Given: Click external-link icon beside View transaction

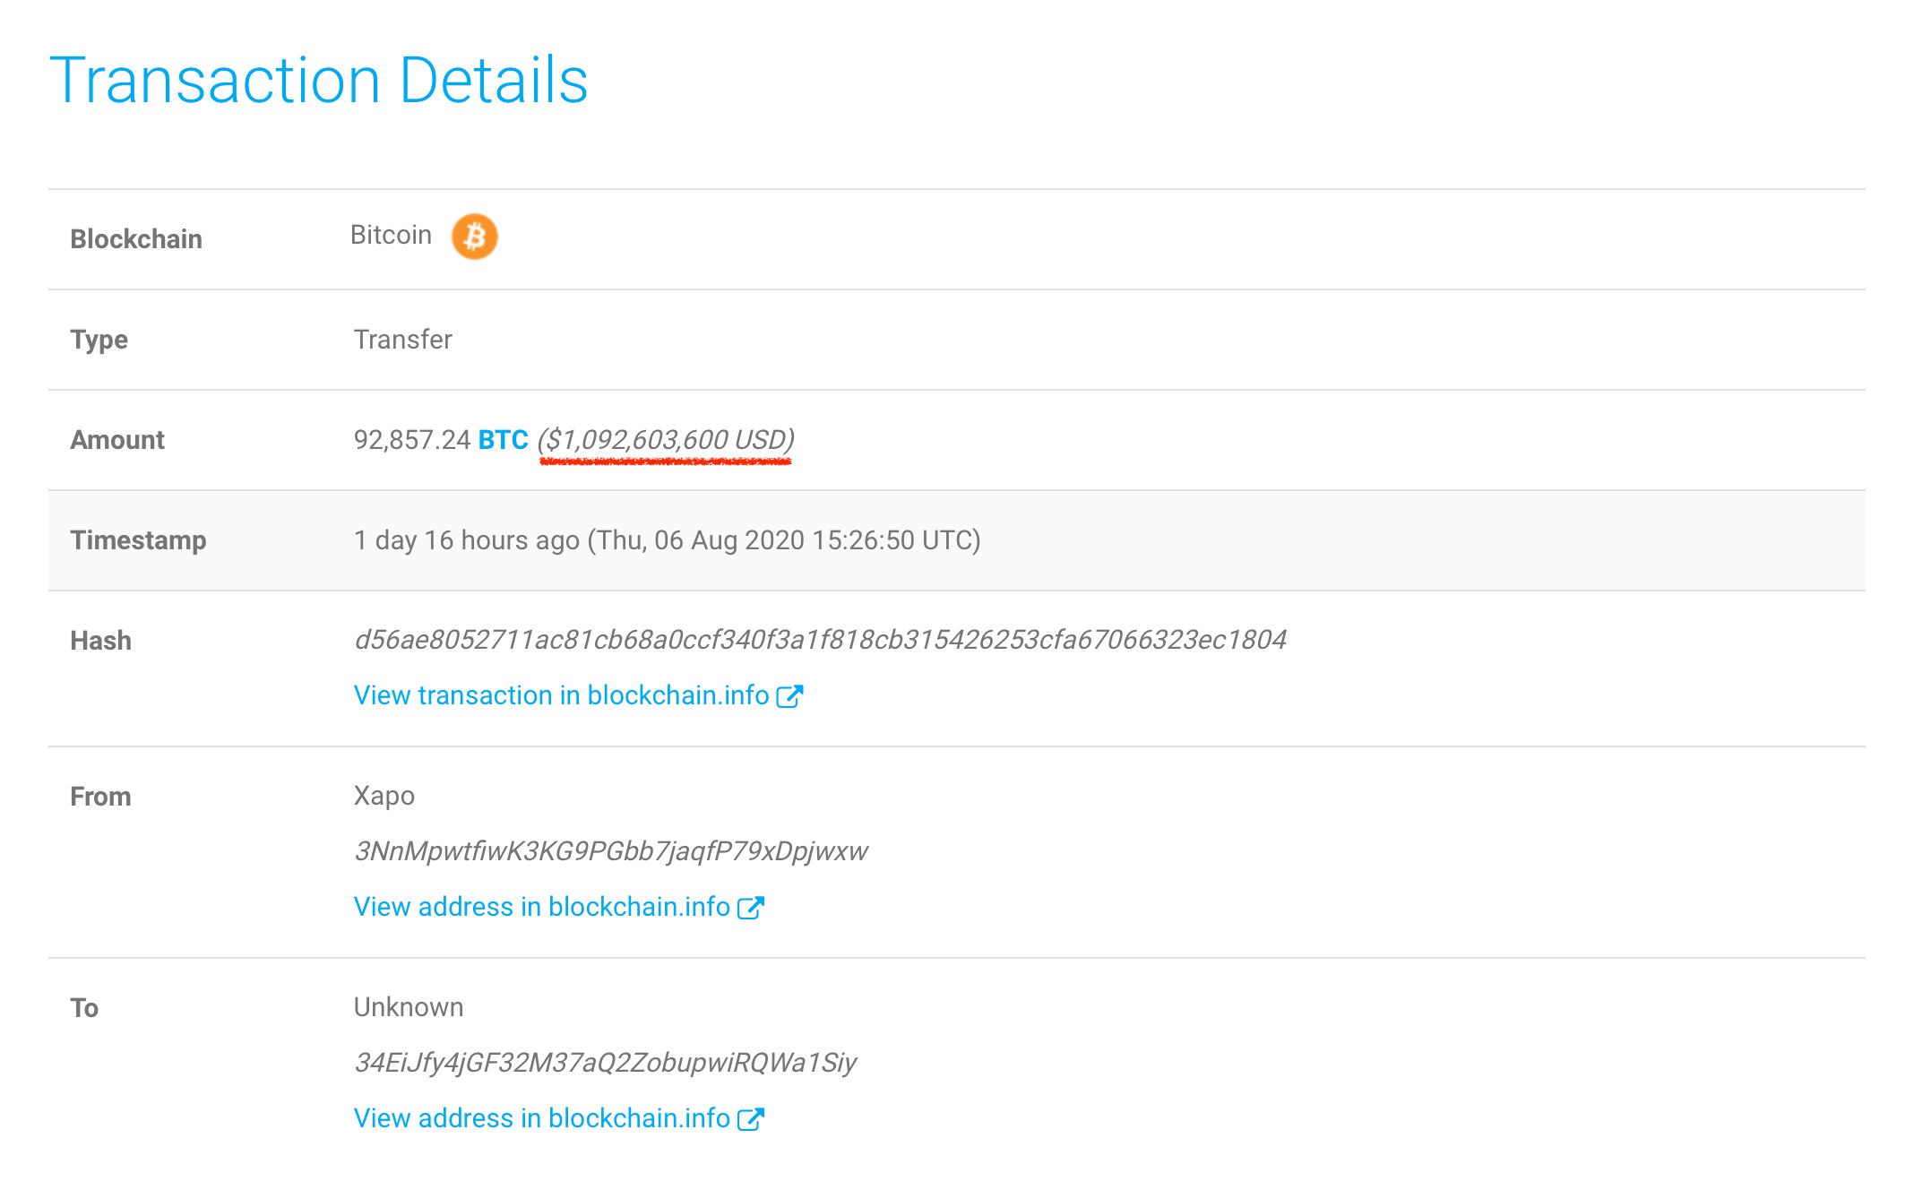Looking at the screenshot, I should pos(789,696).
